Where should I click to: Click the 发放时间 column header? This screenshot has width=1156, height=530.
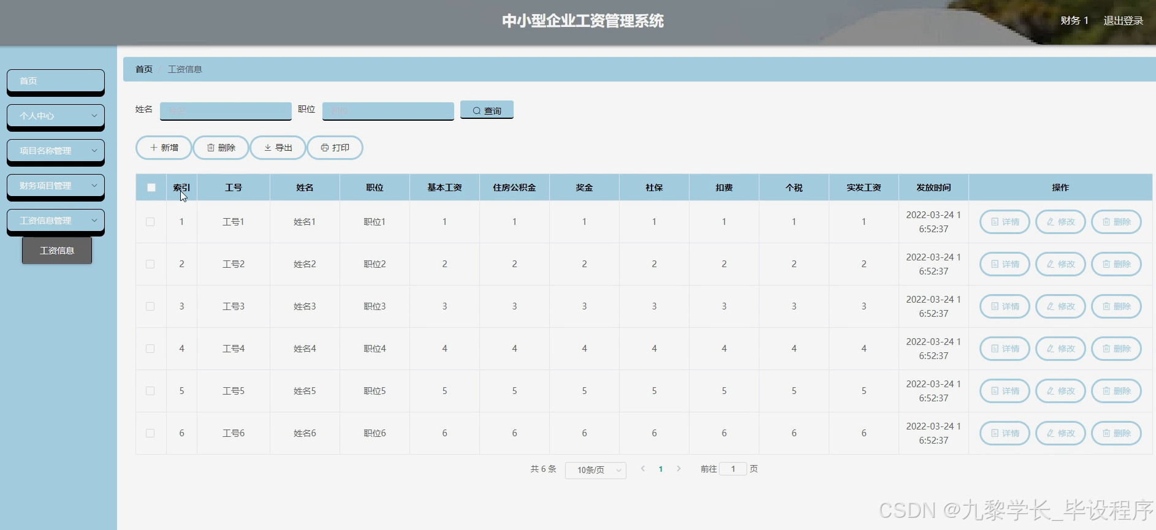coord(934,187)
